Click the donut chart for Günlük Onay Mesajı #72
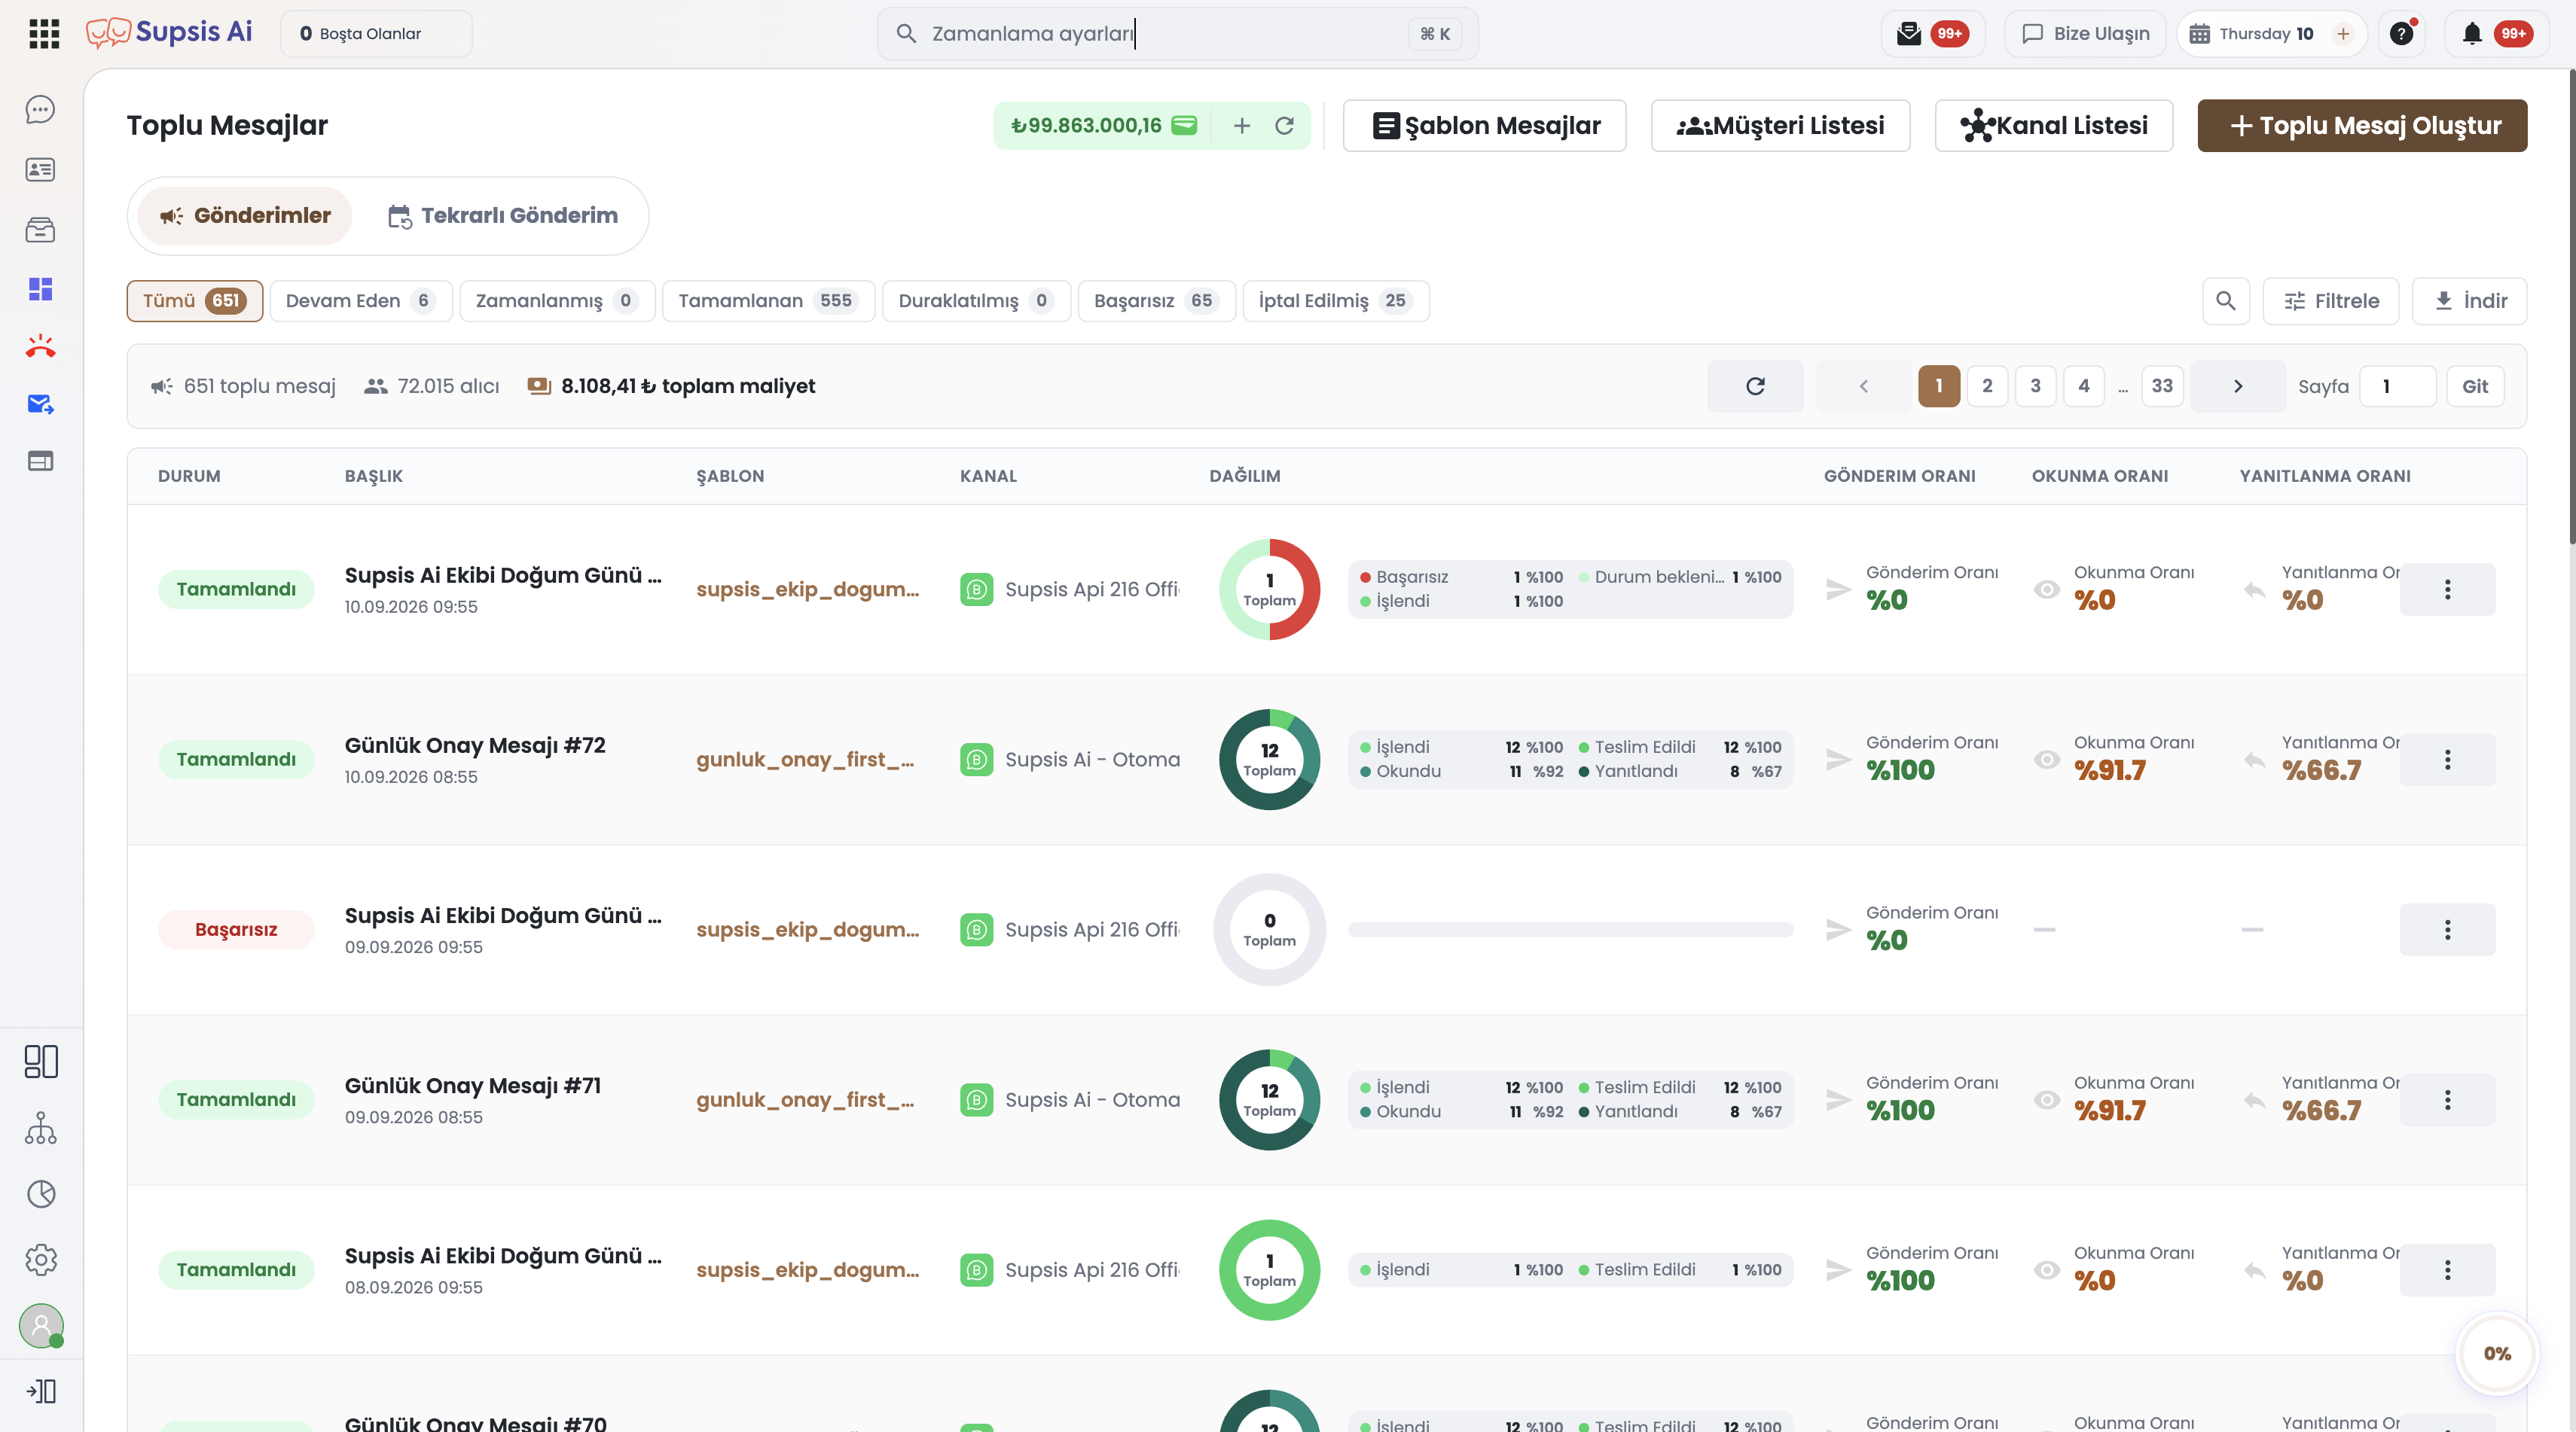 coord(1269,760)
